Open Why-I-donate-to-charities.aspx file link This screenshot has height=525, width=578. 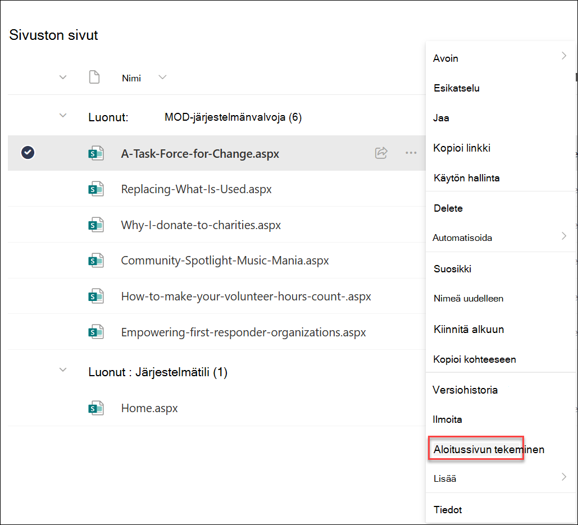pyautogui.click(x=201, y=225)
